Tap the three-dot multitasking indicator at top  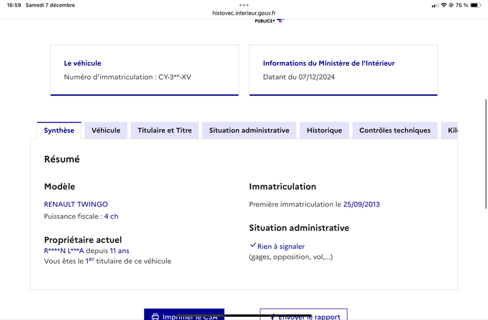pos(244,5)
